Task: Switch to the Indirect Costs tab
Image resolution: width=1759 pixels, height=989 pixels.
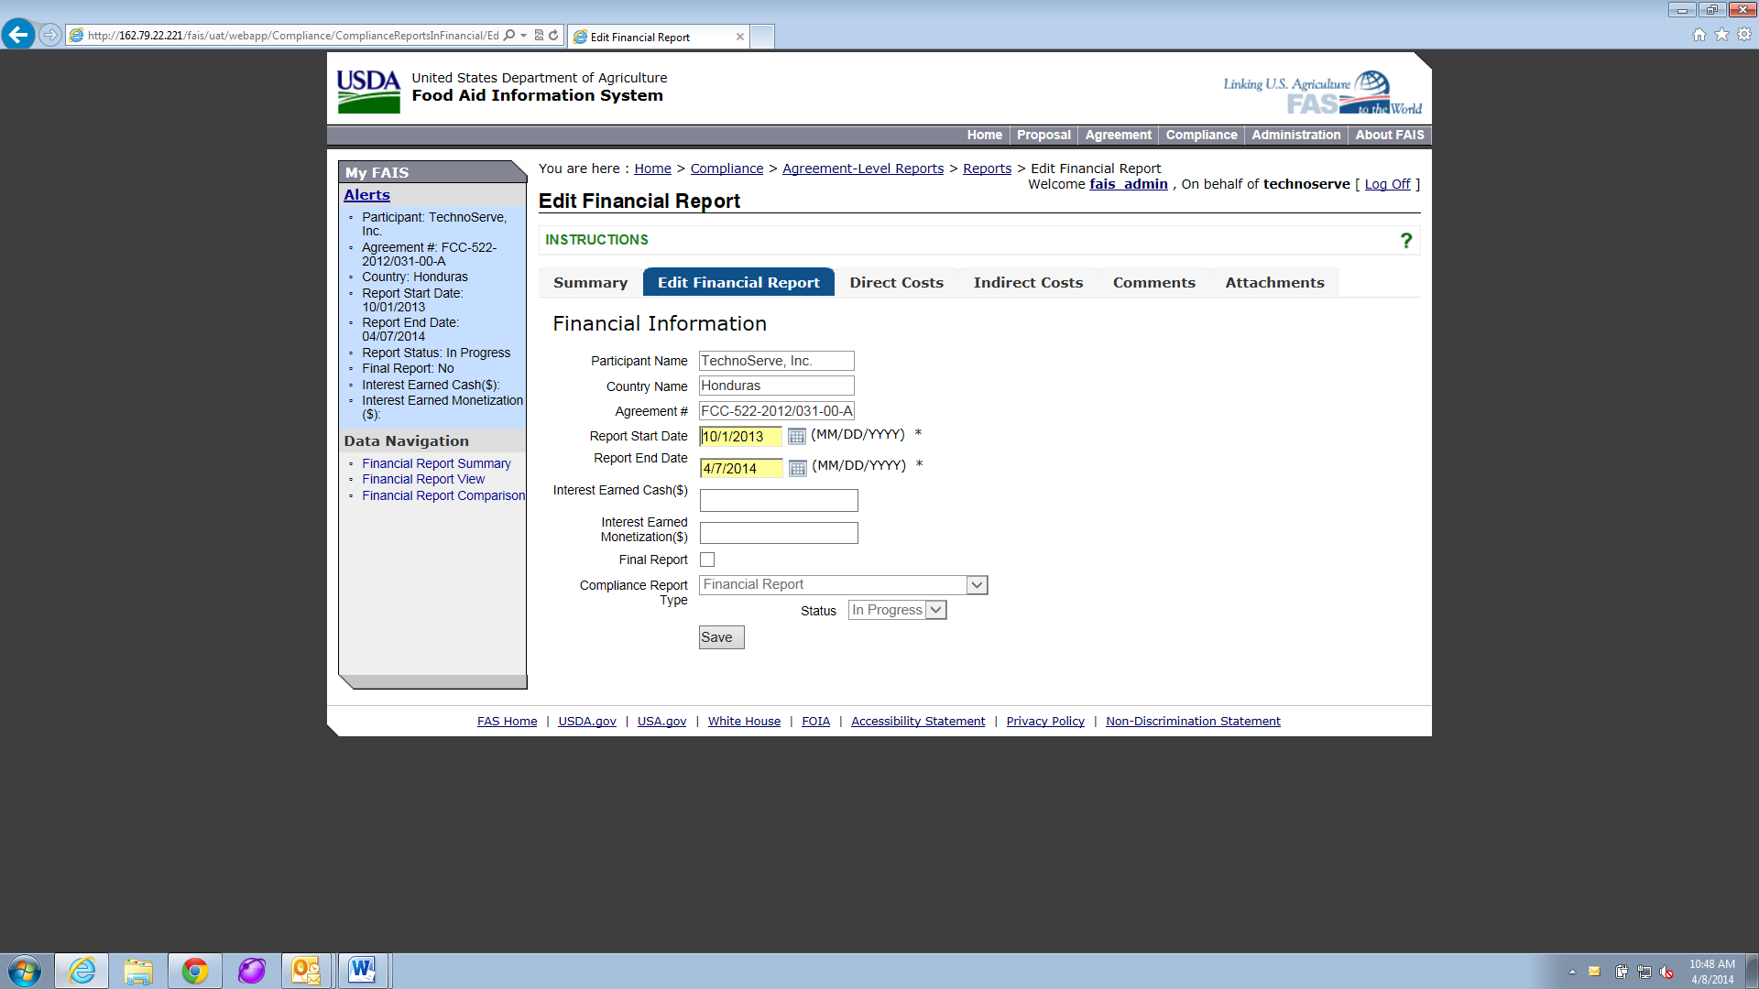Action: coord(1028,283)
